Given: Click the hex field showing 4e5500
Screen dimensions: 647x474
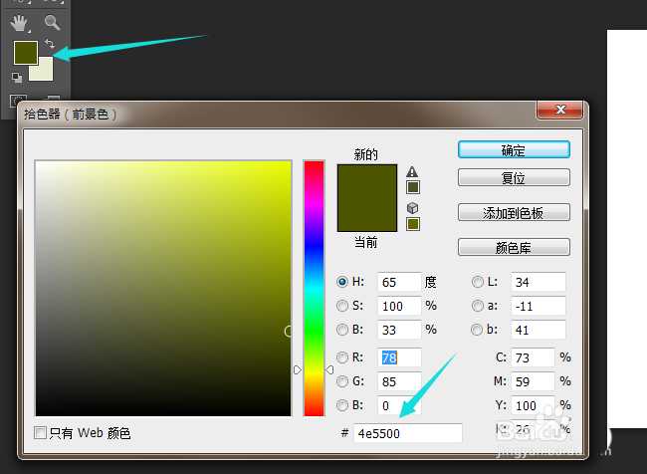Looking at the screenshot, I should pyautogui.click(x=408, y=433).
